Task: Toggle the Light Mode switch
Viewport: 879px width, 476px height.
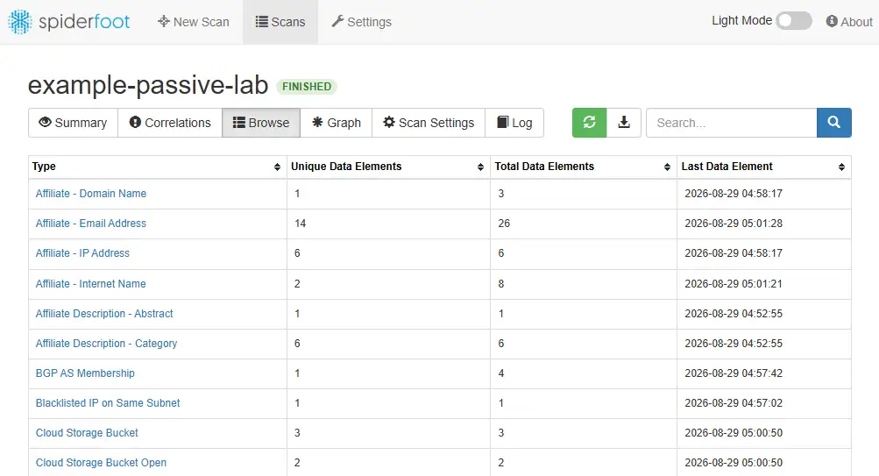Action: click(794, 21)
